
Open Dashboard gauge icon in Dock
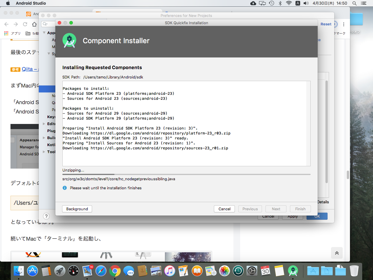pyautogui.click(x=74, y=271)
